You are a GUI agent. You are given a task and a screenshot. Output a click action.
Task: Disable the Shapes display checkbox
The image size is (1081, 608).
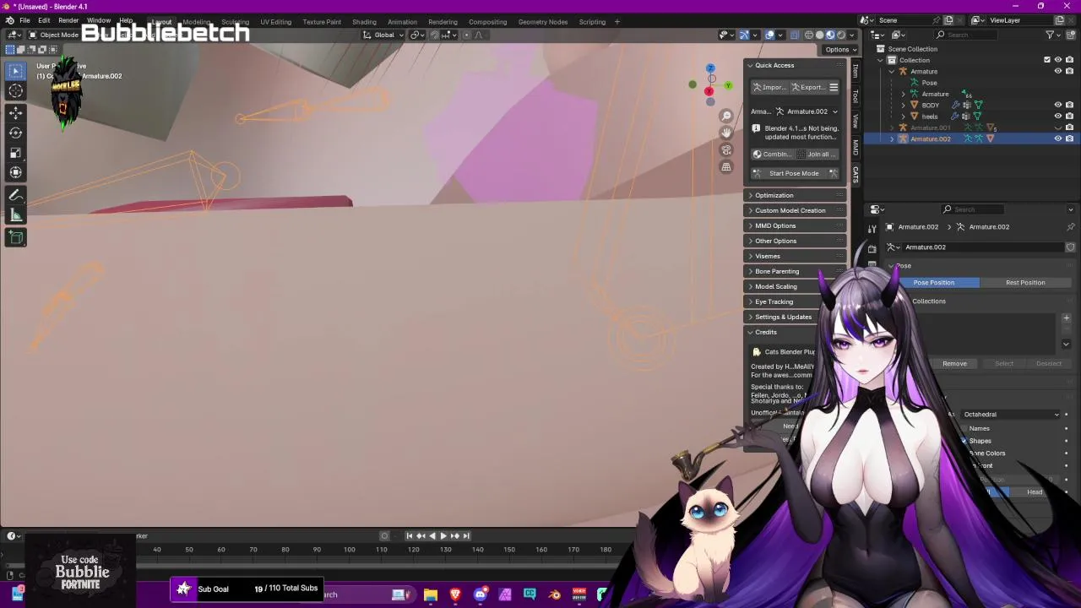coord(964,441)
